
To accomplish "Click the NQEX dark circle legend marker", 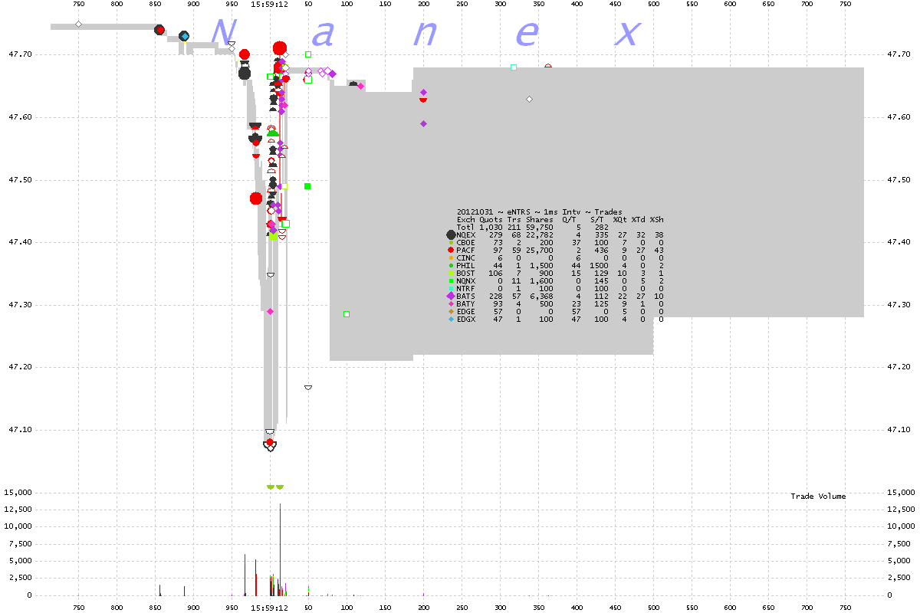I will tap(451, 234).
